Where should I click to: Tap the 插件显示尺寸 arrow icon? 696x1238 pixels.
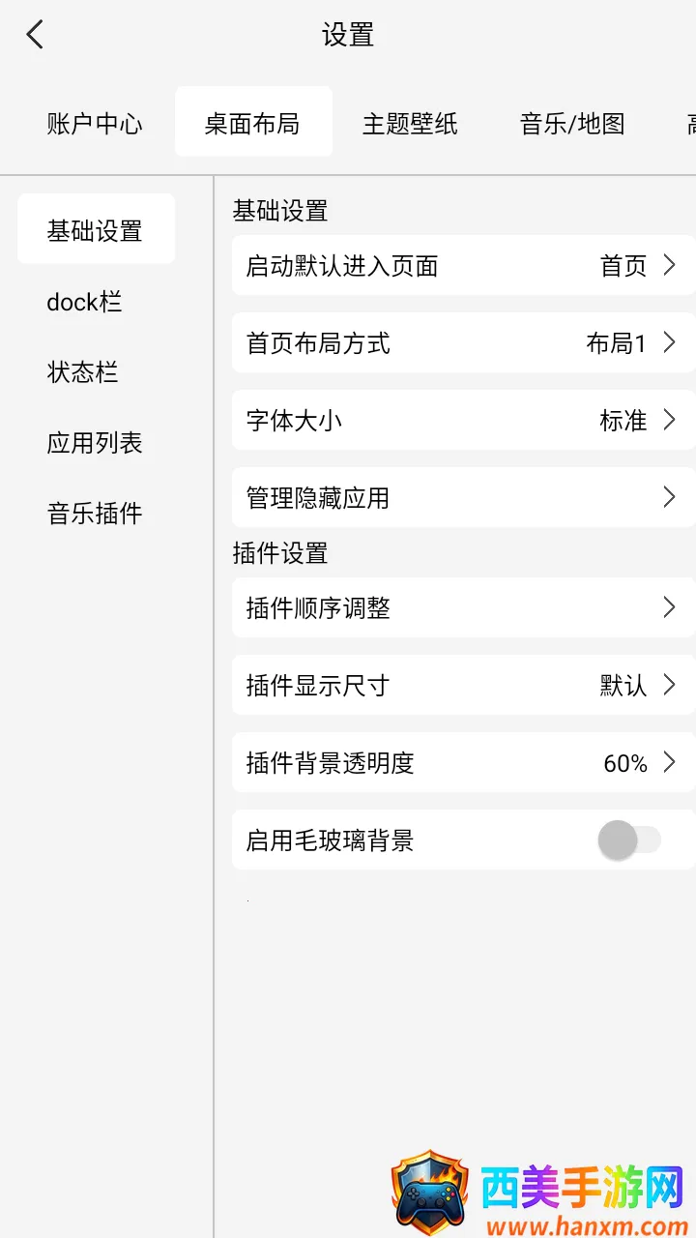click(669, 685)
